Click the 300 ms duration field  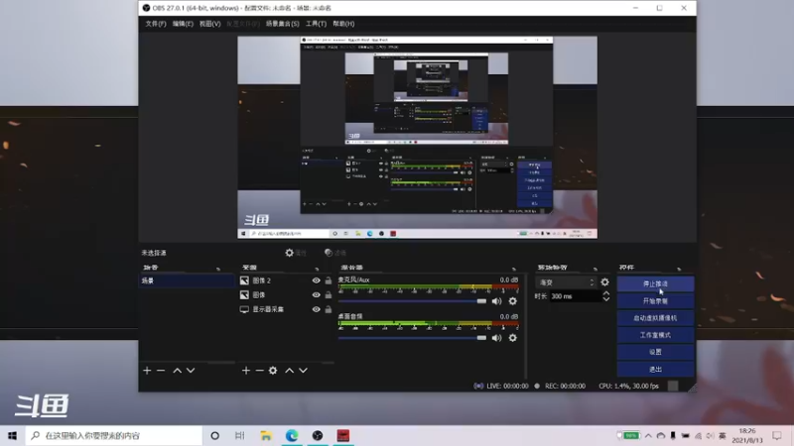575,296
